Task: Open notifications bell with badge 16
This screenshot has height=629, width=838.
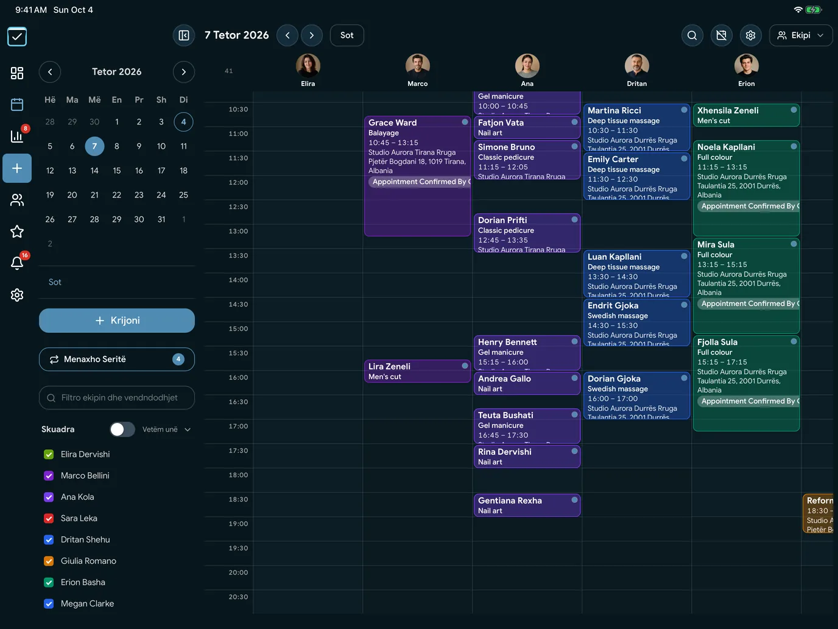Action: click(17, 263)
